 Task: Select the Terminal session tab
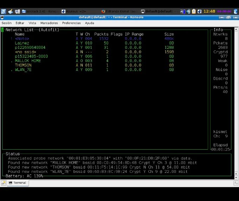(x=18, y=183)
